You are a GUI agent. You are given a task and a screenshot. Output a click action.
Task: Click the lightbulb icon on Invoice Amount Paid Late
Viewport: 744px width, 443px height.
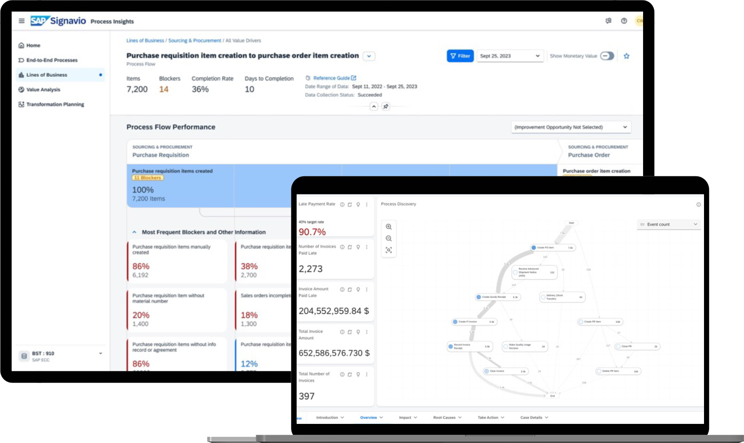coord(357,289)
